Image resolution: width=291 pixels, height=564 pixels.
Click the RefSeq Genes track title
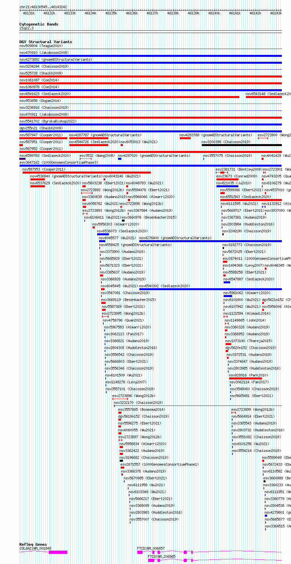33,544
